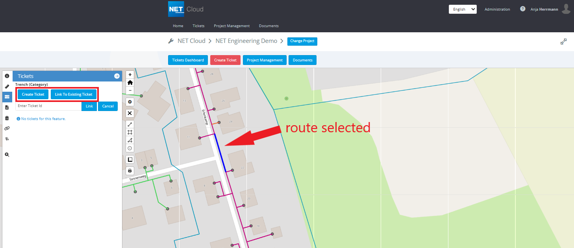Expand page to fullscreen view
Viewport: 574px width, 248px height.
(x=563, y=41)
